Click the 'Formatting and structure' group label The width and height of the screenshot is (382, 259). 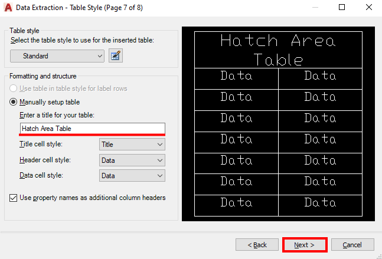(x=43, y=76)
